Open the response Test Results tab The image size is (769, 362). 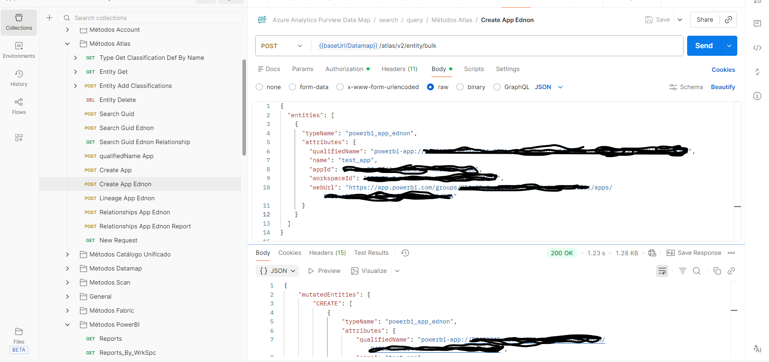(371, 253)
